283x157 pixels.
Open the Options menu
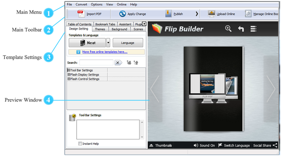[97, 4]
